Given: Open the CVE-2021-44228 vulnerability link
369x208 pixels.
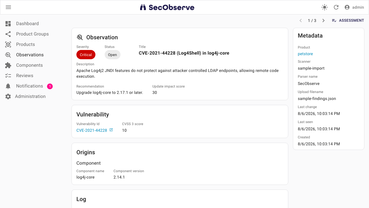Looking at the screenshot, I should pyautogui.click(x=92, y=130).
